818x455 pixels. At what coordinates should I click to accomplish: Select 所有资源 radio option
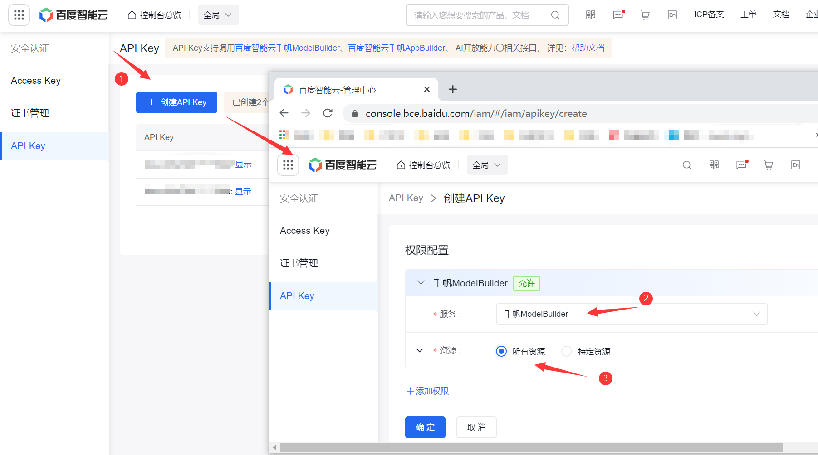(501, 351)
